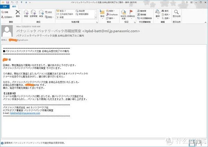Image resolution: width=208 pixels, height=147 pixels.
Task: Select the 邮件 (Message) ribbon tab
Action: 14,7
